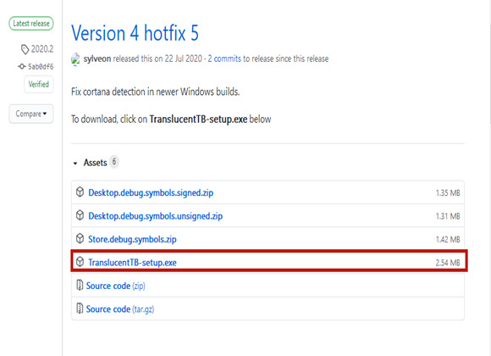Open the Version 4 hotfix 5 release title

(x=135, y=33)
